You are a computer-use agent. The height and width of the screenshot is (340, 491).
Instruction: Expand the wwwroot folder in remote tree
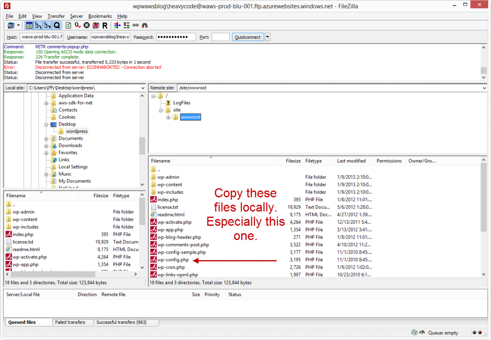(168, 117)
